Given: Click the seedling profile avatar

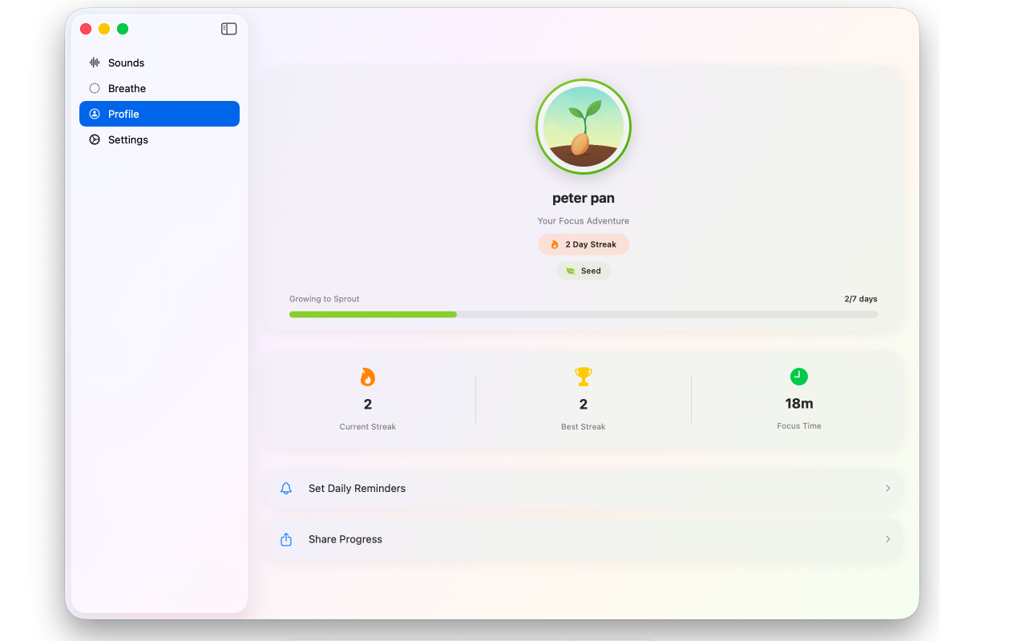Looking at the screenshot, I should tap(584, 127).
